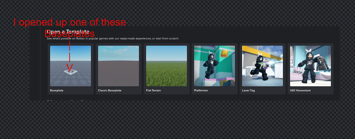
Task: Click the red annotation text about Baseplates
Action: [x=69, y=28]
